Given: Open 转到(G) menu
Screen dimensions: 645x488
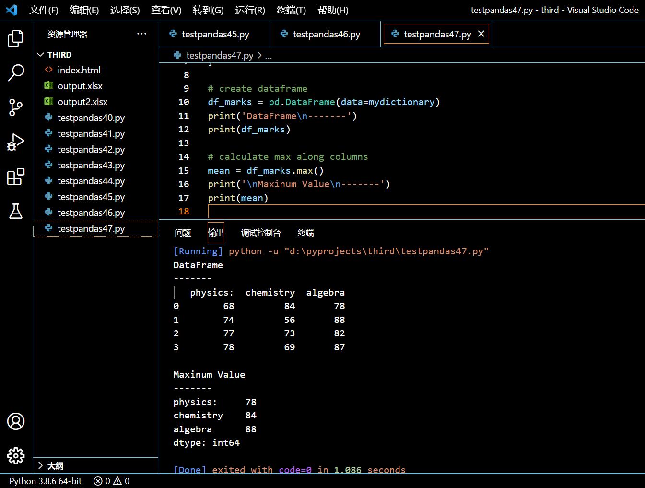Looking at the screenshot, I should coord(208,10).
